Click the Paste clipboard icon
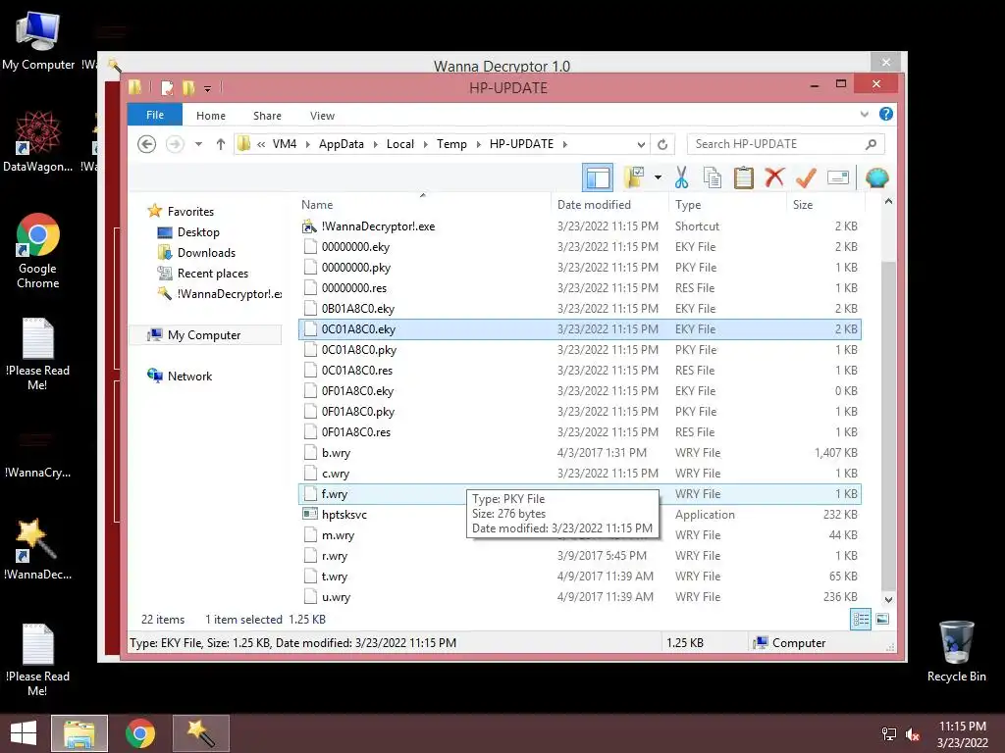This screenshot has width=1005, height=753. tap(744, 177)
